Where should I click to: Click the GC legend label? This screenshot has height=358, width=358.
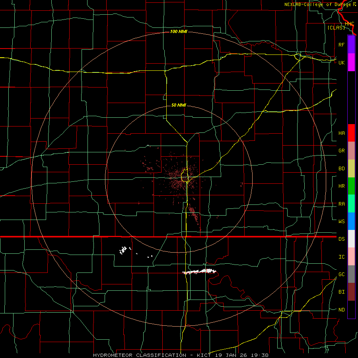(x=341, y=274)
